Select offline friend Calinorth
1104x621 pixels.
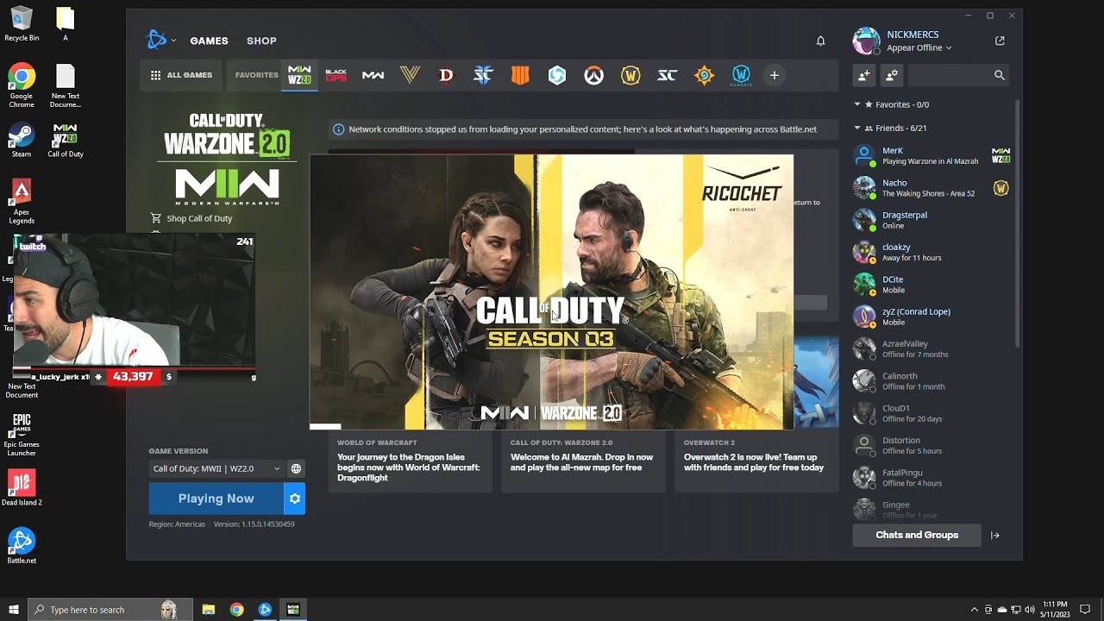click(931, 381)
